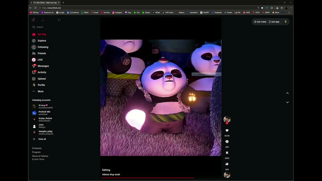The width and height of the screenshot is (322, 181).
Task: Click the #edit hashtag in caption
Action: click(117, 174)
